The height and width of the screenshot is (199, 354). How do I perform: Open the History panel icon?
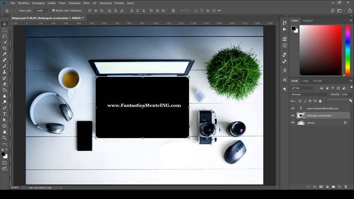[x=284, y=23]
